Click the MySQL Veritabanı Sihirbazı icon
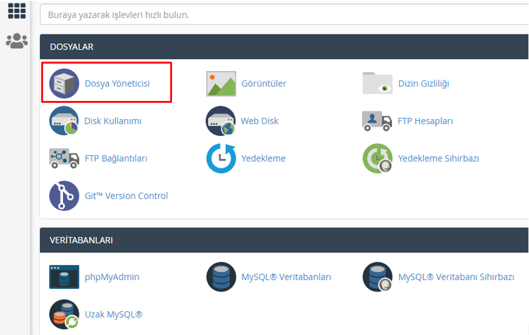The height and width of the screenshot is (335, 529). tap(377, 277)
